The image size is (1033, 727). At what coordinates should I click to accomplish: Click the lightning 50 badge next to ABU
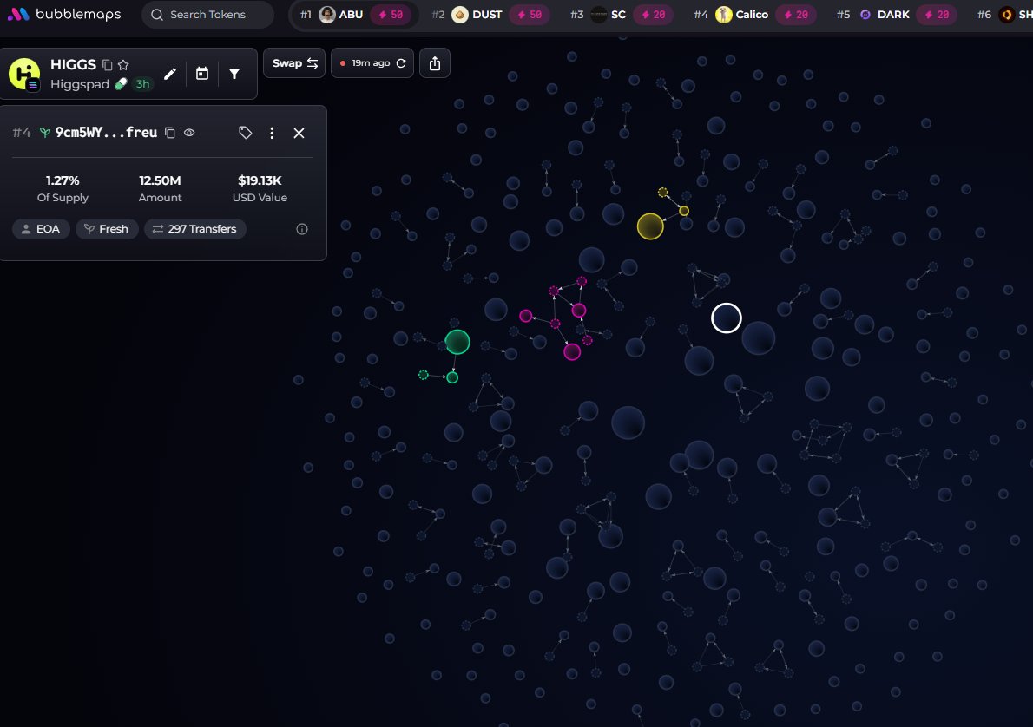coord(392,15)
